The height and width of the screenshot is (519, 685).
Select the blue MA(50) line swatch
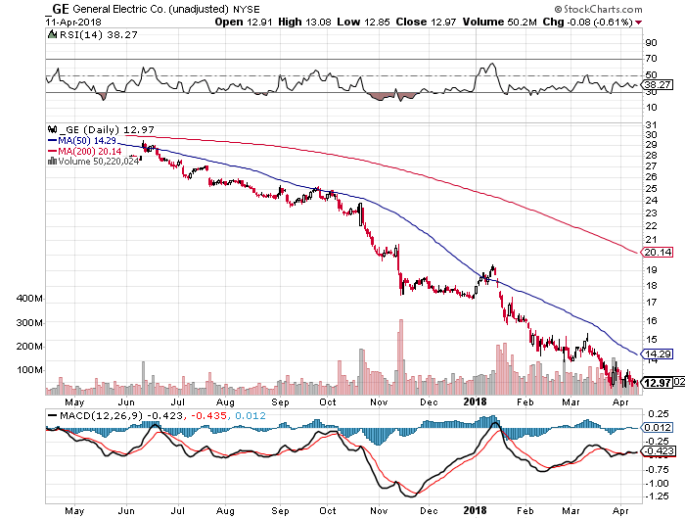(52, 141)
